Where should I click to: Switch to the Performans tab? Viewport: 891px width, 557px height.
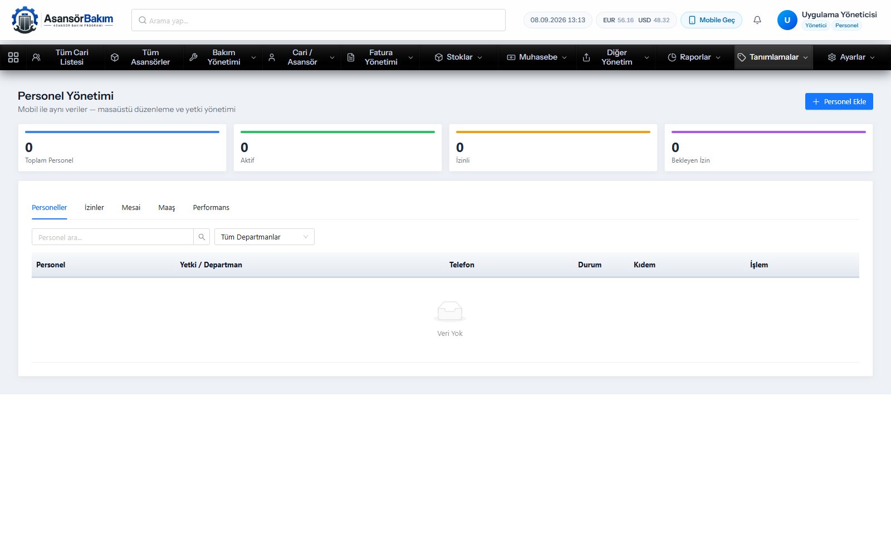(211, 207)
